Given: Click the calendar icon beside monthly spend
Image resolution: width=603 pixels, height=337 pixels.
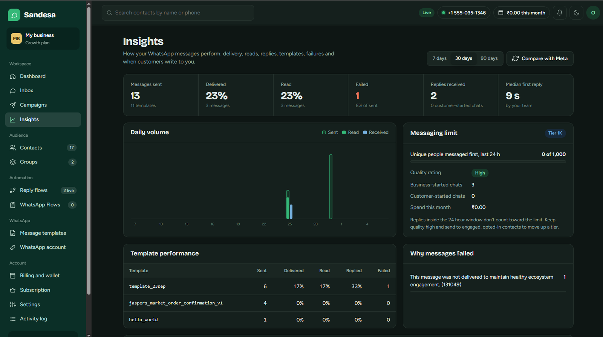Looking at the screenshot, I should tap(501, 13).
